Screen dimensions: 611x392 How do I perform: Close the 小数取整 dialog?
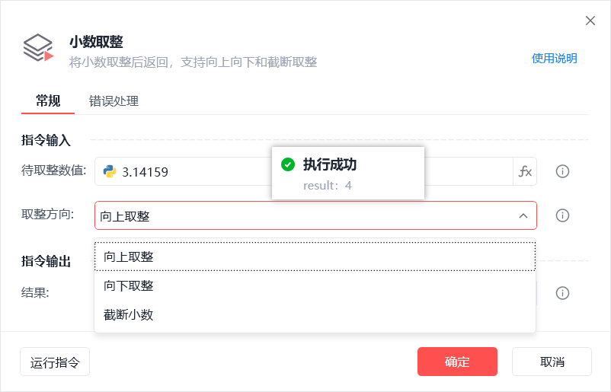tap(590, 21)
